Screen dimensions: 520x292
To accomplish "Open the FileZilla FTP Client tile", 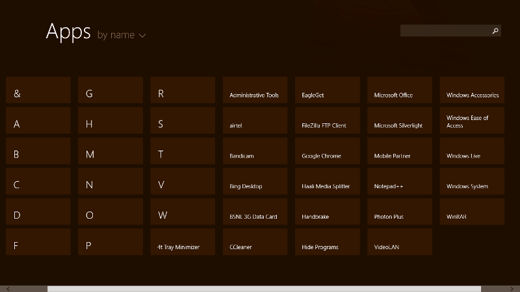I will pos(328,121).
